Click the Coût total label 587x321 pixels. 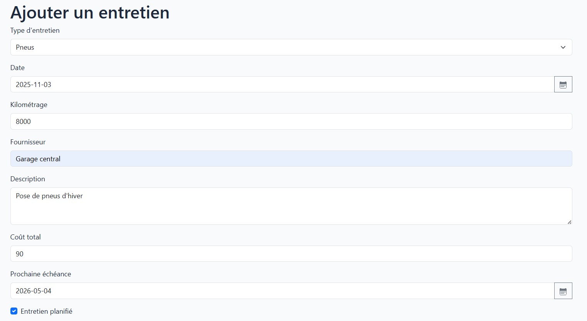(25, 237)
